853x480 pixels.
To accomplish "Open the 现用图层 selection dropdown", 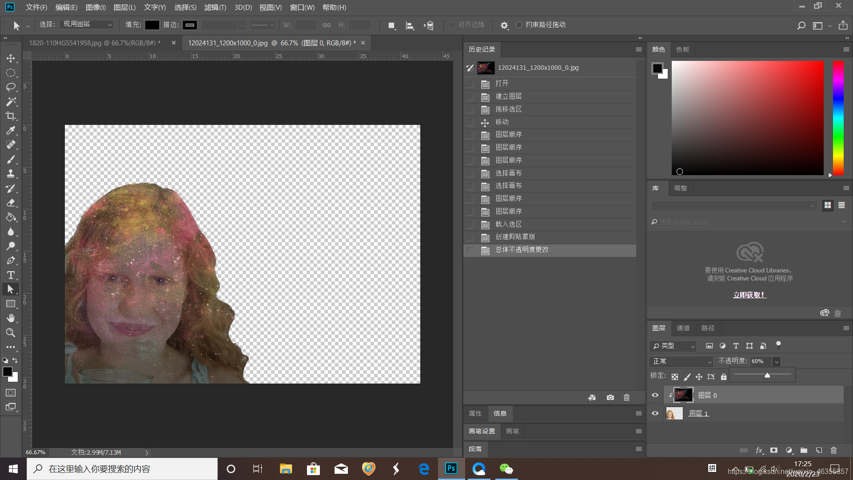I will pos(87,24).
